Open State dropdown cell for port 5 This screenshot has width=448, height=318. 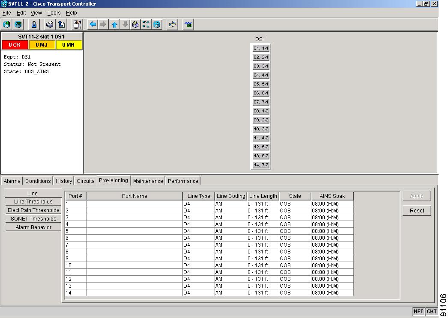point(295,231)
